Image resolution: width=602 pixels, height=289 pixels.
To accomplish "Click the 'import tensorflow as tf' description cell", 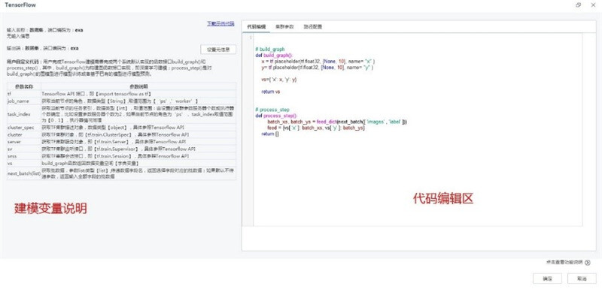I will coord(138,93).
